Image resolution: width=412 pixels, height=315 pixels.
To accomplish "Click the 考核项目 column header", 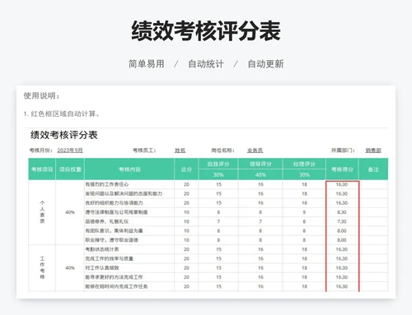I will pos(42,169).
